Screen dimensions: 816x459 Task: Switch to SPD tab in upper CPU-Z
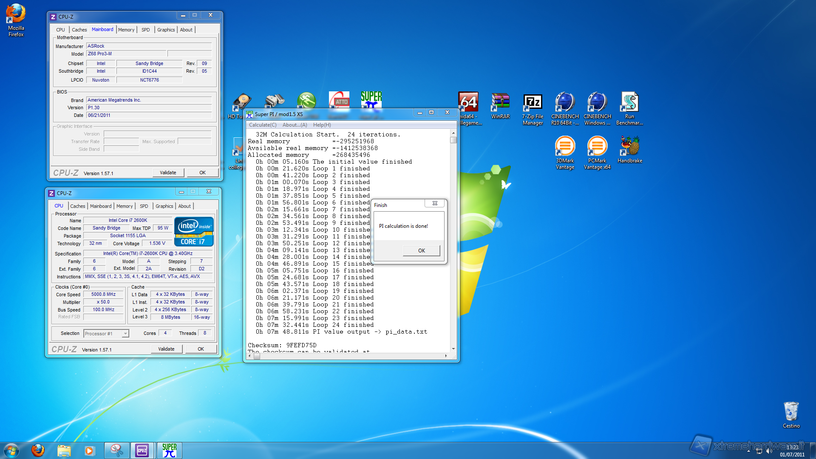click(145, 30)
